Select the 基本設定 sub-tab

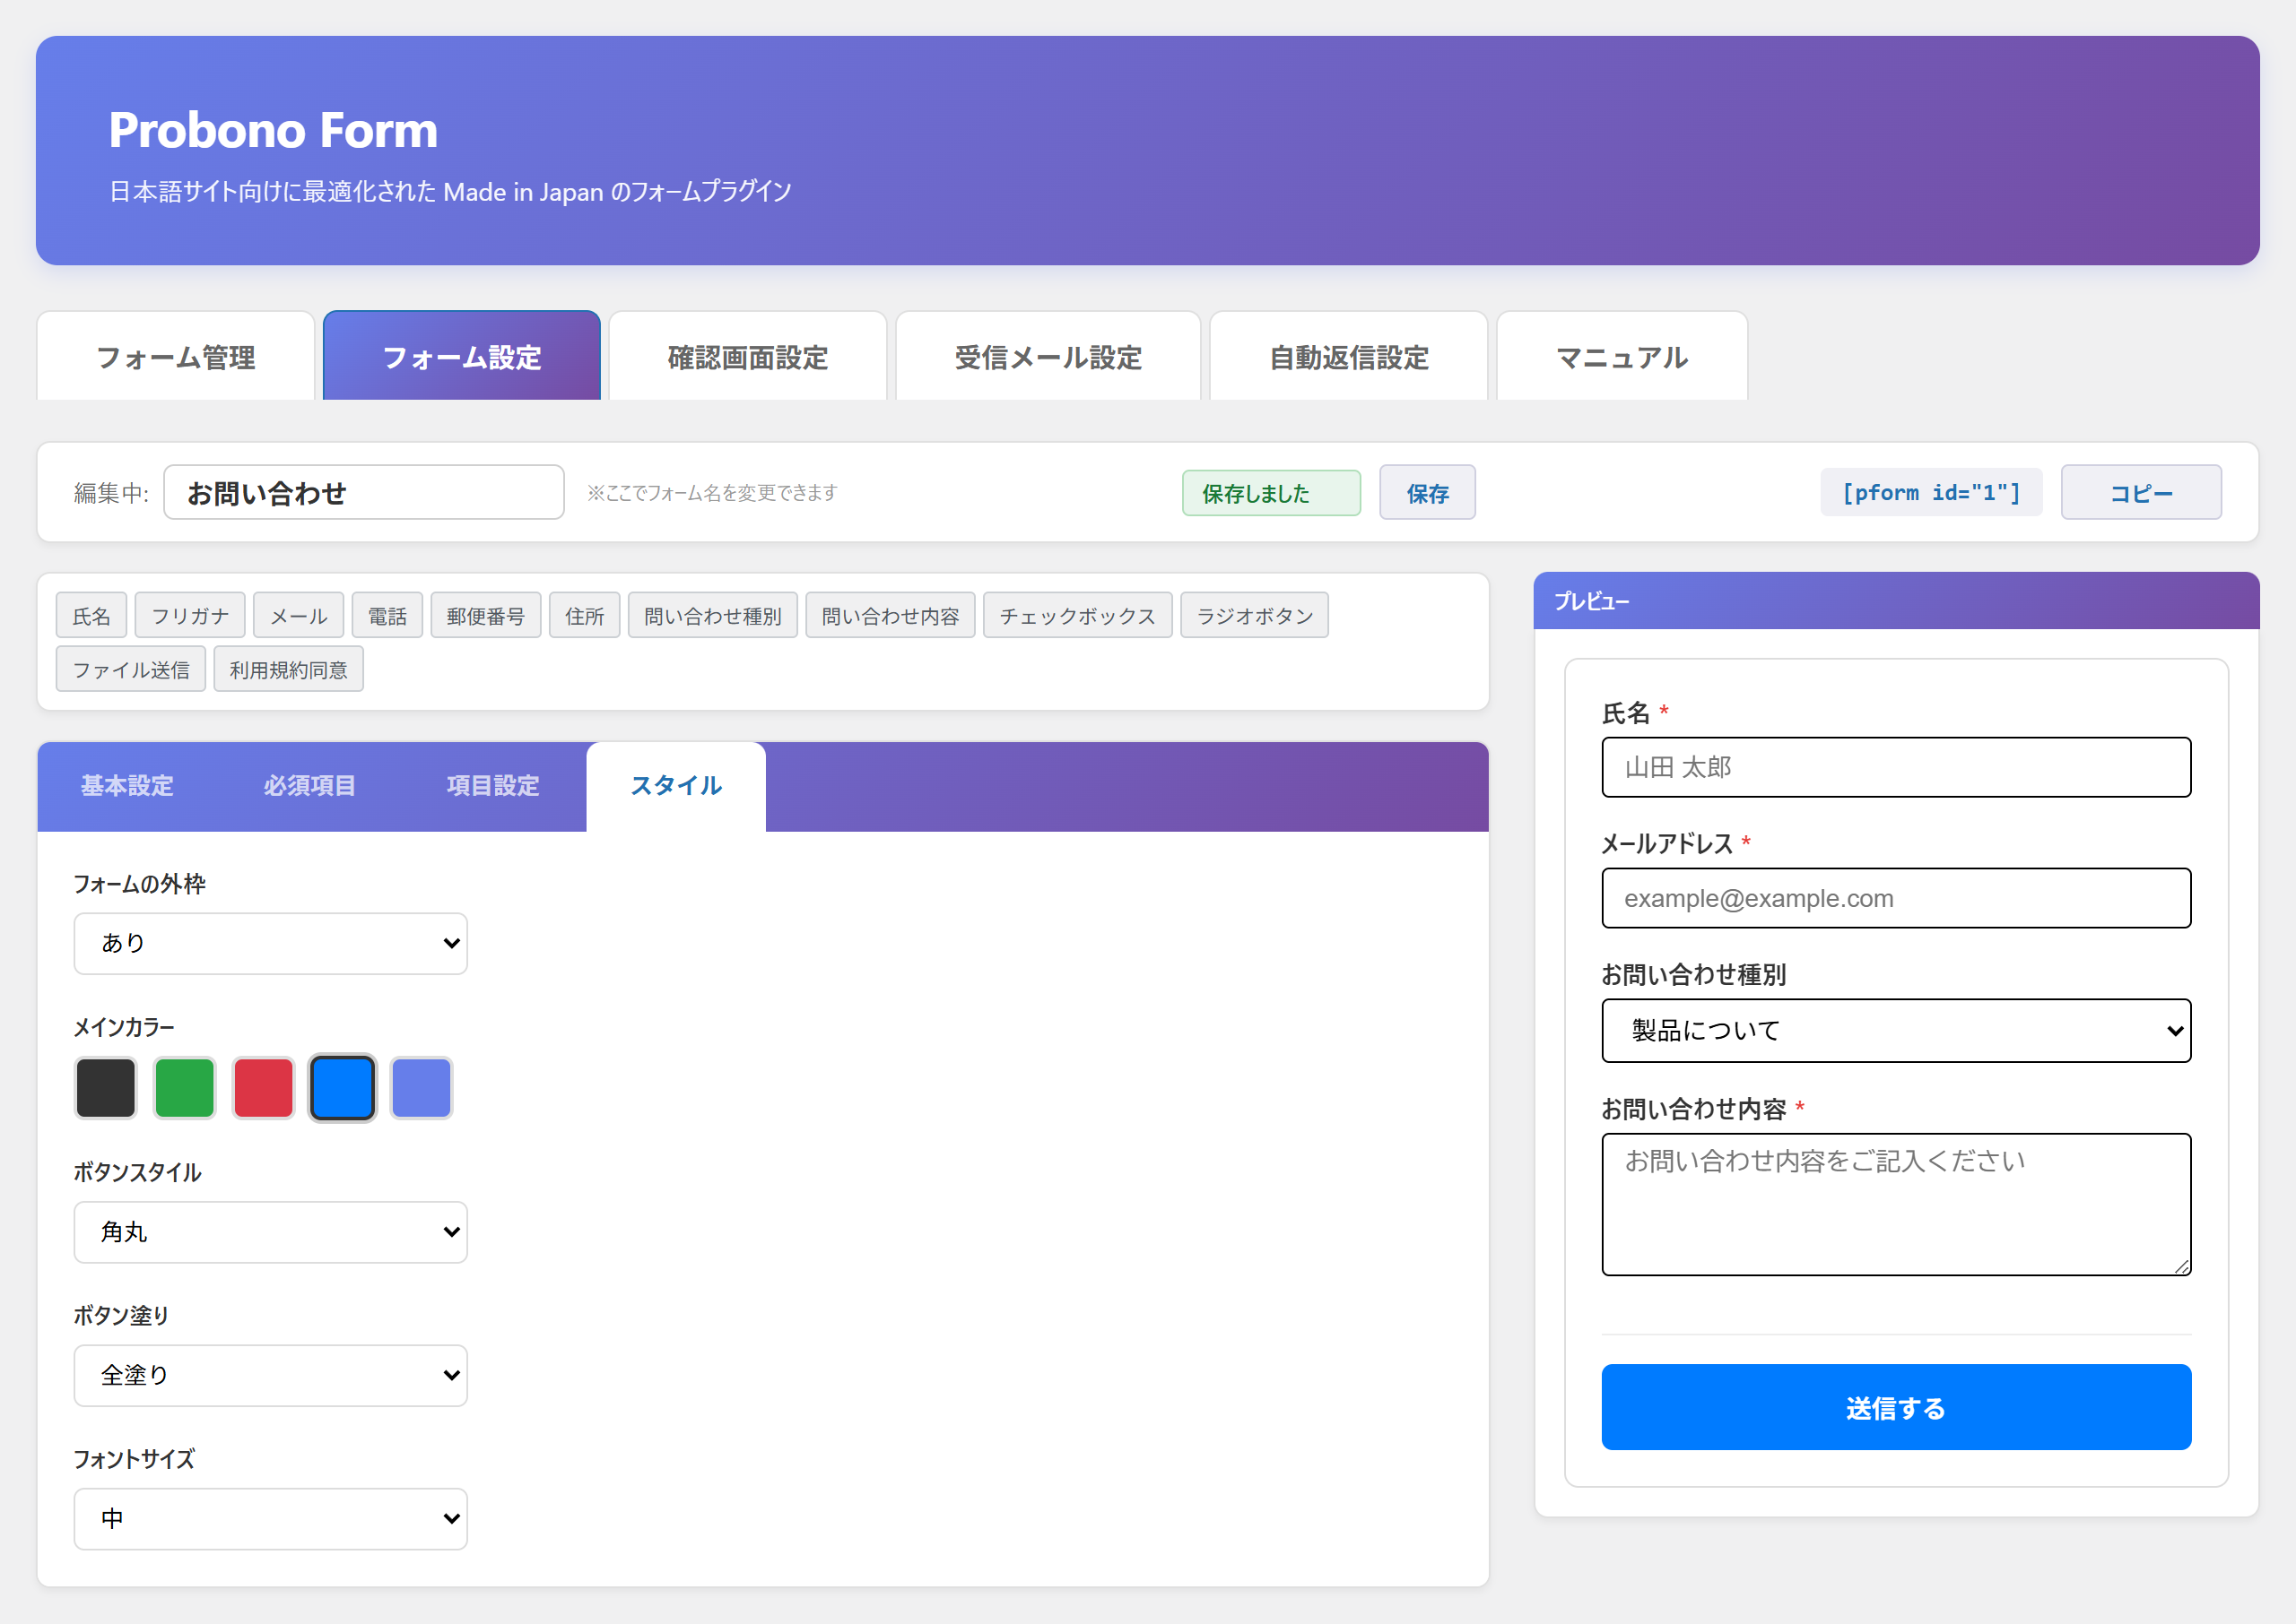click(127, 786)
